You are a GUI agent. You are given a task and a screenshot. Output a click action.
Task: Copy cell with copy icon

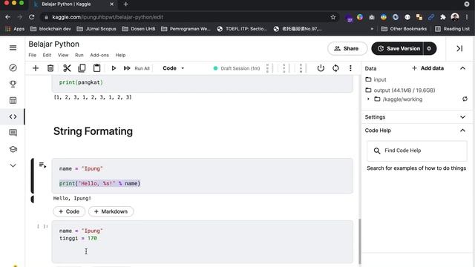[82, 68]
